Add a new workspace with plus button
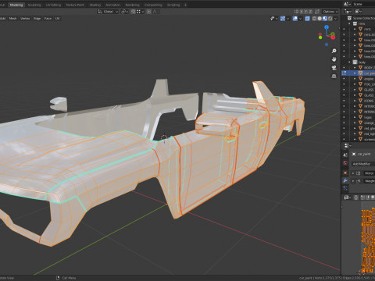Screen dimensions: 375x281 (x=185, y=5)
